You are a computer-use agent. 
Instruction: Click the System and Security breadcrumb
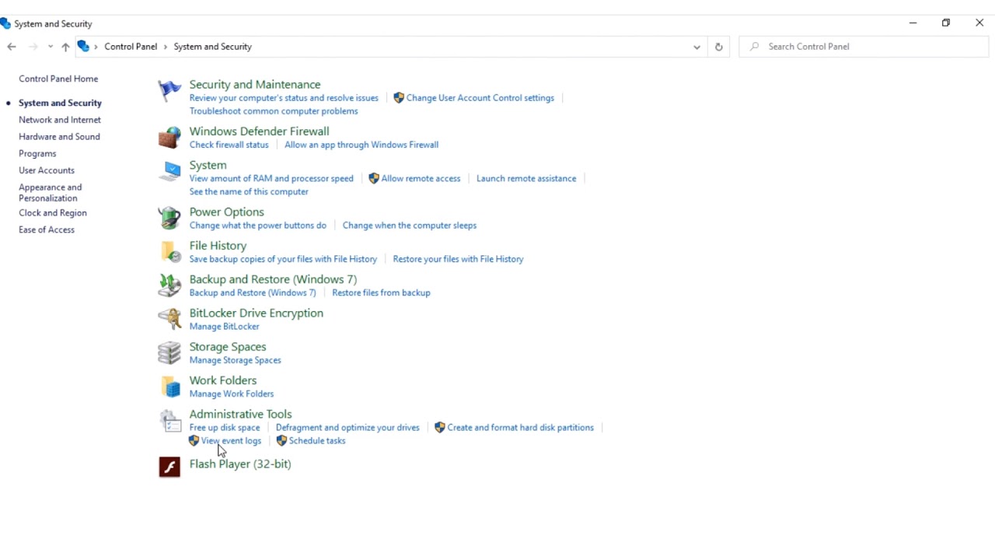pyautogui.click(x=212, y=47)
